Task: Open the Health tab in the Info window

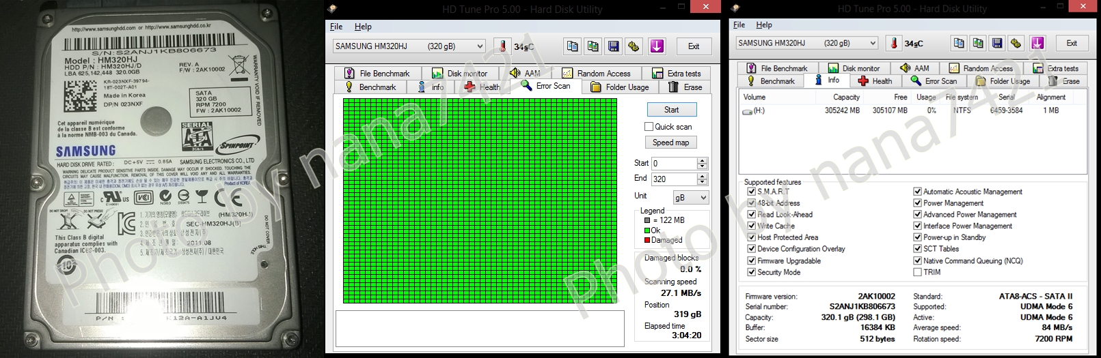Action: [875, 81]
